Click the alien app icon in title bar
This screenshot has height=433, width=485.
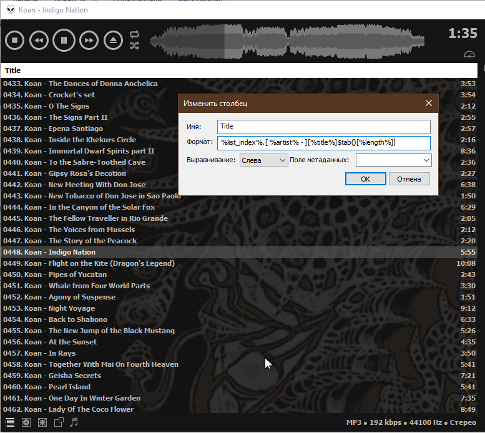click(x=11, y=9)
